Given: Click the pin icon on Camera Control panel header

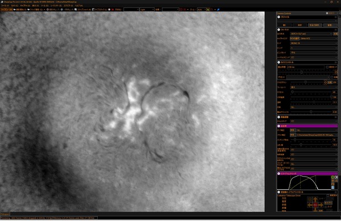Looking at the screenshot, I should click(335, 62).
